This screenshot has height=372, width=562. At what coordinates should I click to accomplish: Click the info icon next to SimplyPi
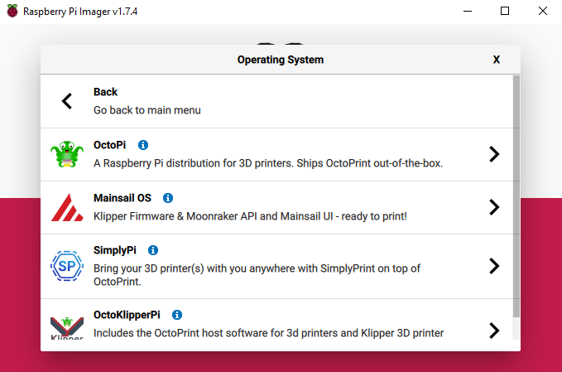pyautogui.click(x=153, y=249)
